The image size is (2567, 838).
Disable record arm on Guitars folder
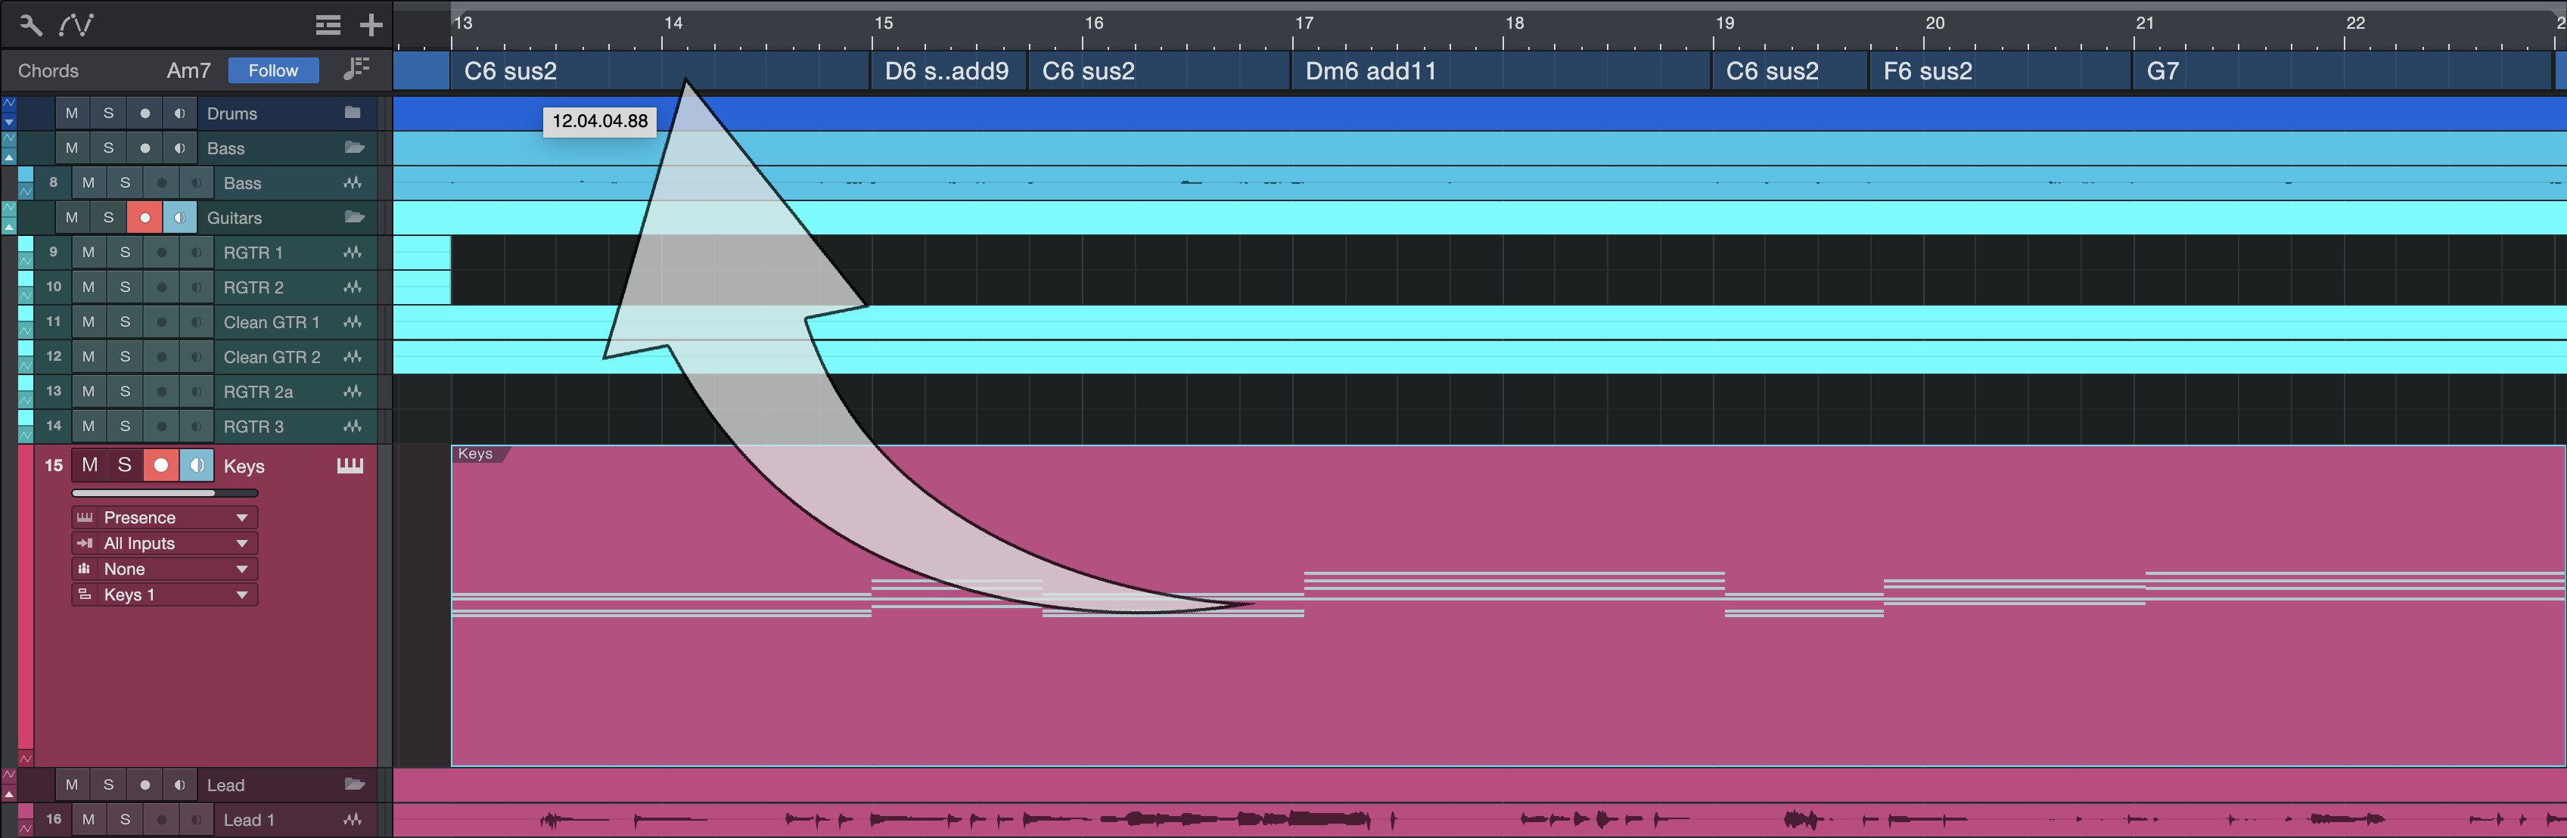145,217
